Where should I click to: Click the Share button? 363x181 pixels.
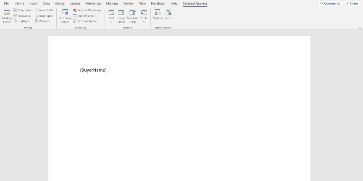pyautogui.click(x=352, y=3)
